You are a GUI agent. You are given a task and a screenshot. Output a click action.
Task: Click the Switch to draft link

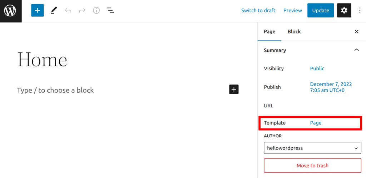point(258,11)
